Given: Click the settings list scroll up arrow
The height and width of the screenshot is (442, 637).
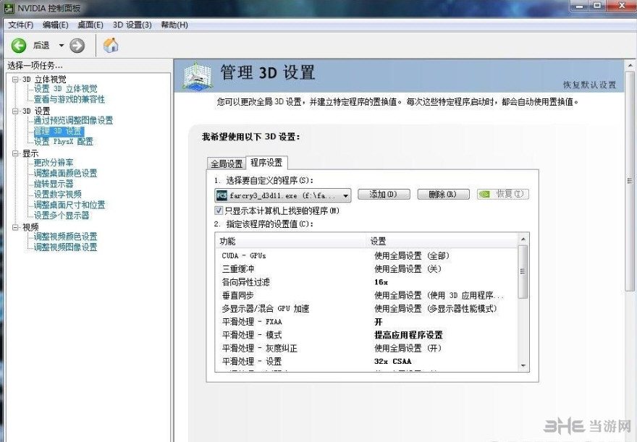Looking at the screenshot, I should (523, 239).
